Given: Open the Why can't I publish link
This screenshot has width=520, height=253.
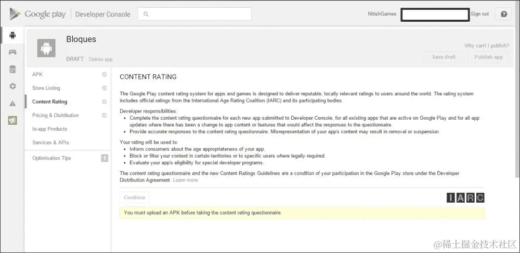Looking at the screenshot, I should point(487,46).
